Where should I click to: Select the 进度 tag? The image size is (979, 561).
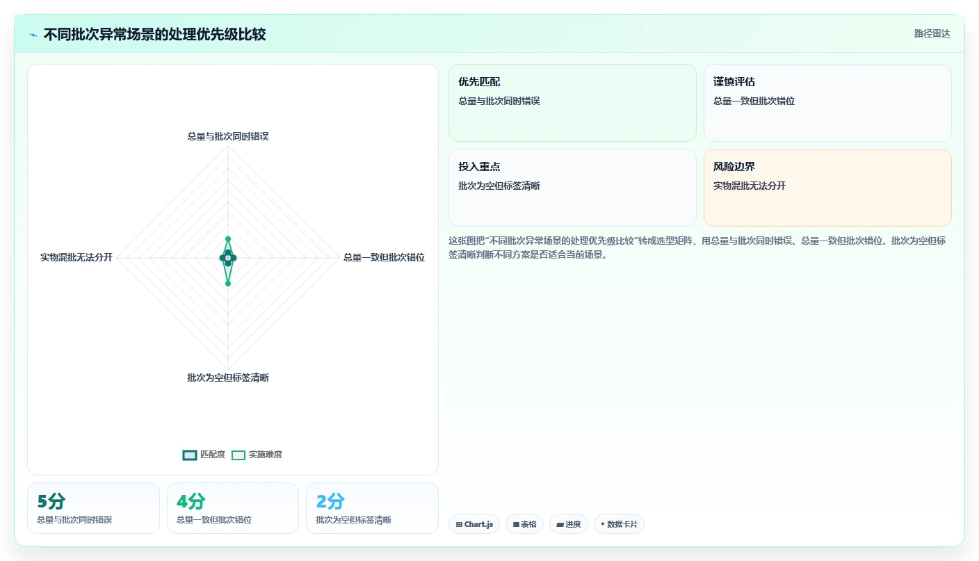(569, 524)
